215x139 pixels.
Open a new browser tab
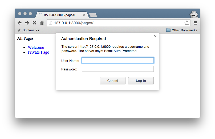point(93,15)
